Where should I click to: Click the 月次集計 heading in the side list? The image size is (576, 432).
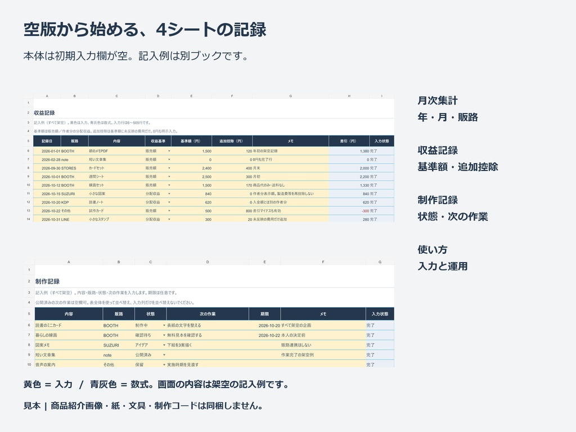[438, 100]
